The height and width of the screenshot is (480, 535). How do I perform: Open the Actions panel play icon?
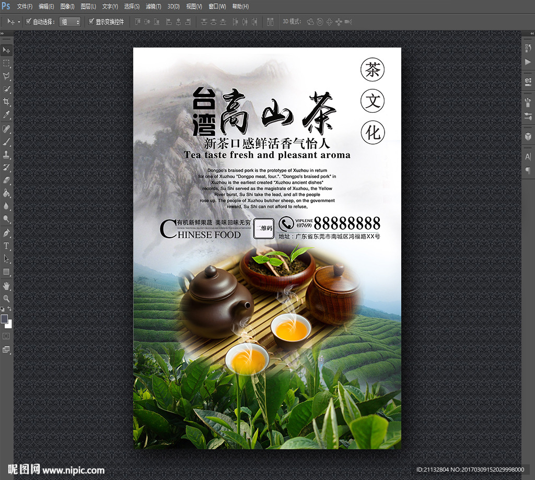(x=528, y=62)
